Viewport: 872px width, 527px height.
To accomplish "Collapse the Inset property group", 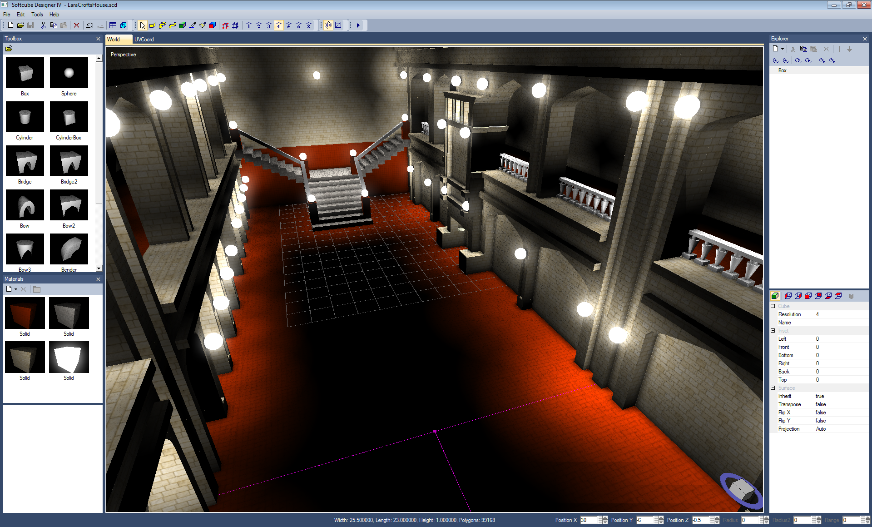I will tap(773, 331).
